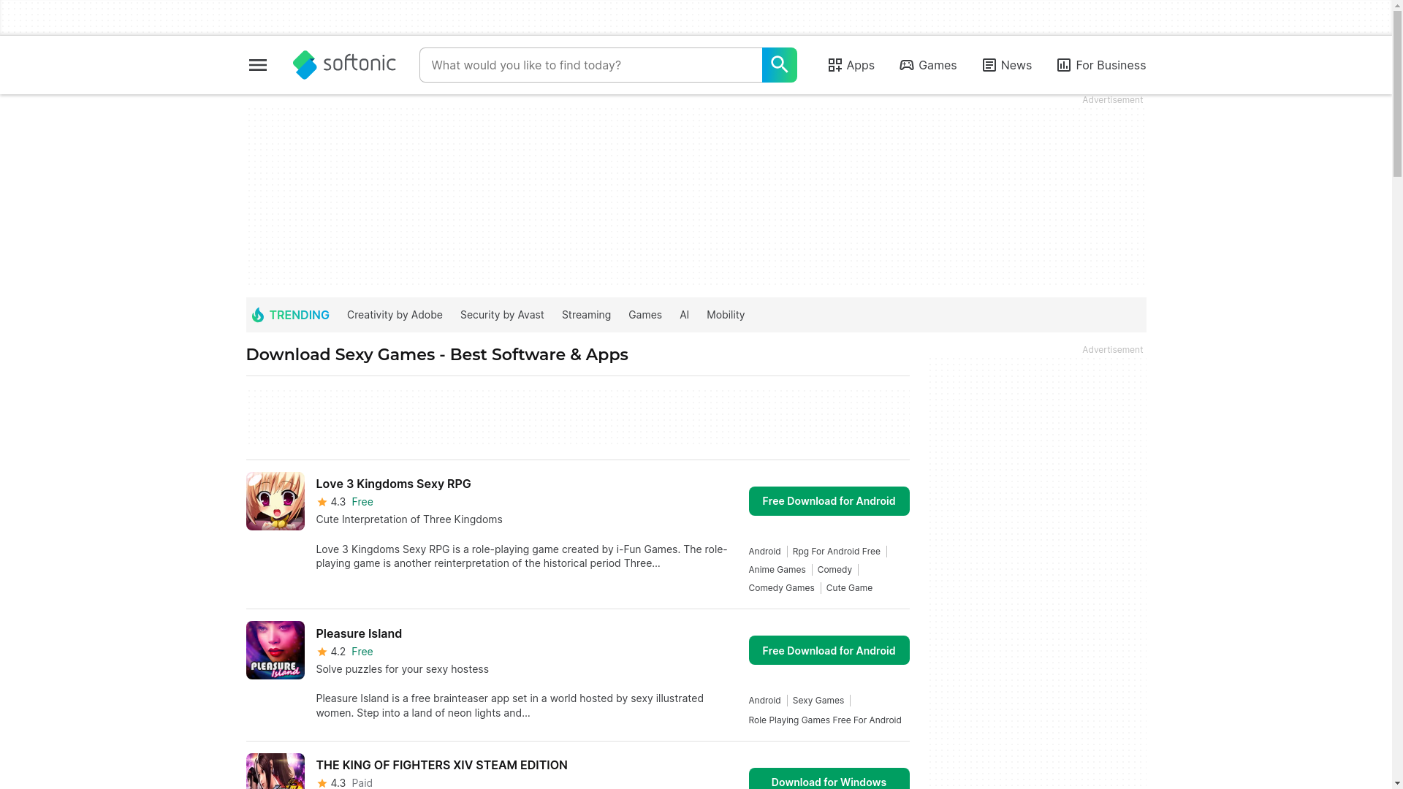Click the Comedy Games tag
This screenshot has height=789, width=1403.
[x=781, y=588]
